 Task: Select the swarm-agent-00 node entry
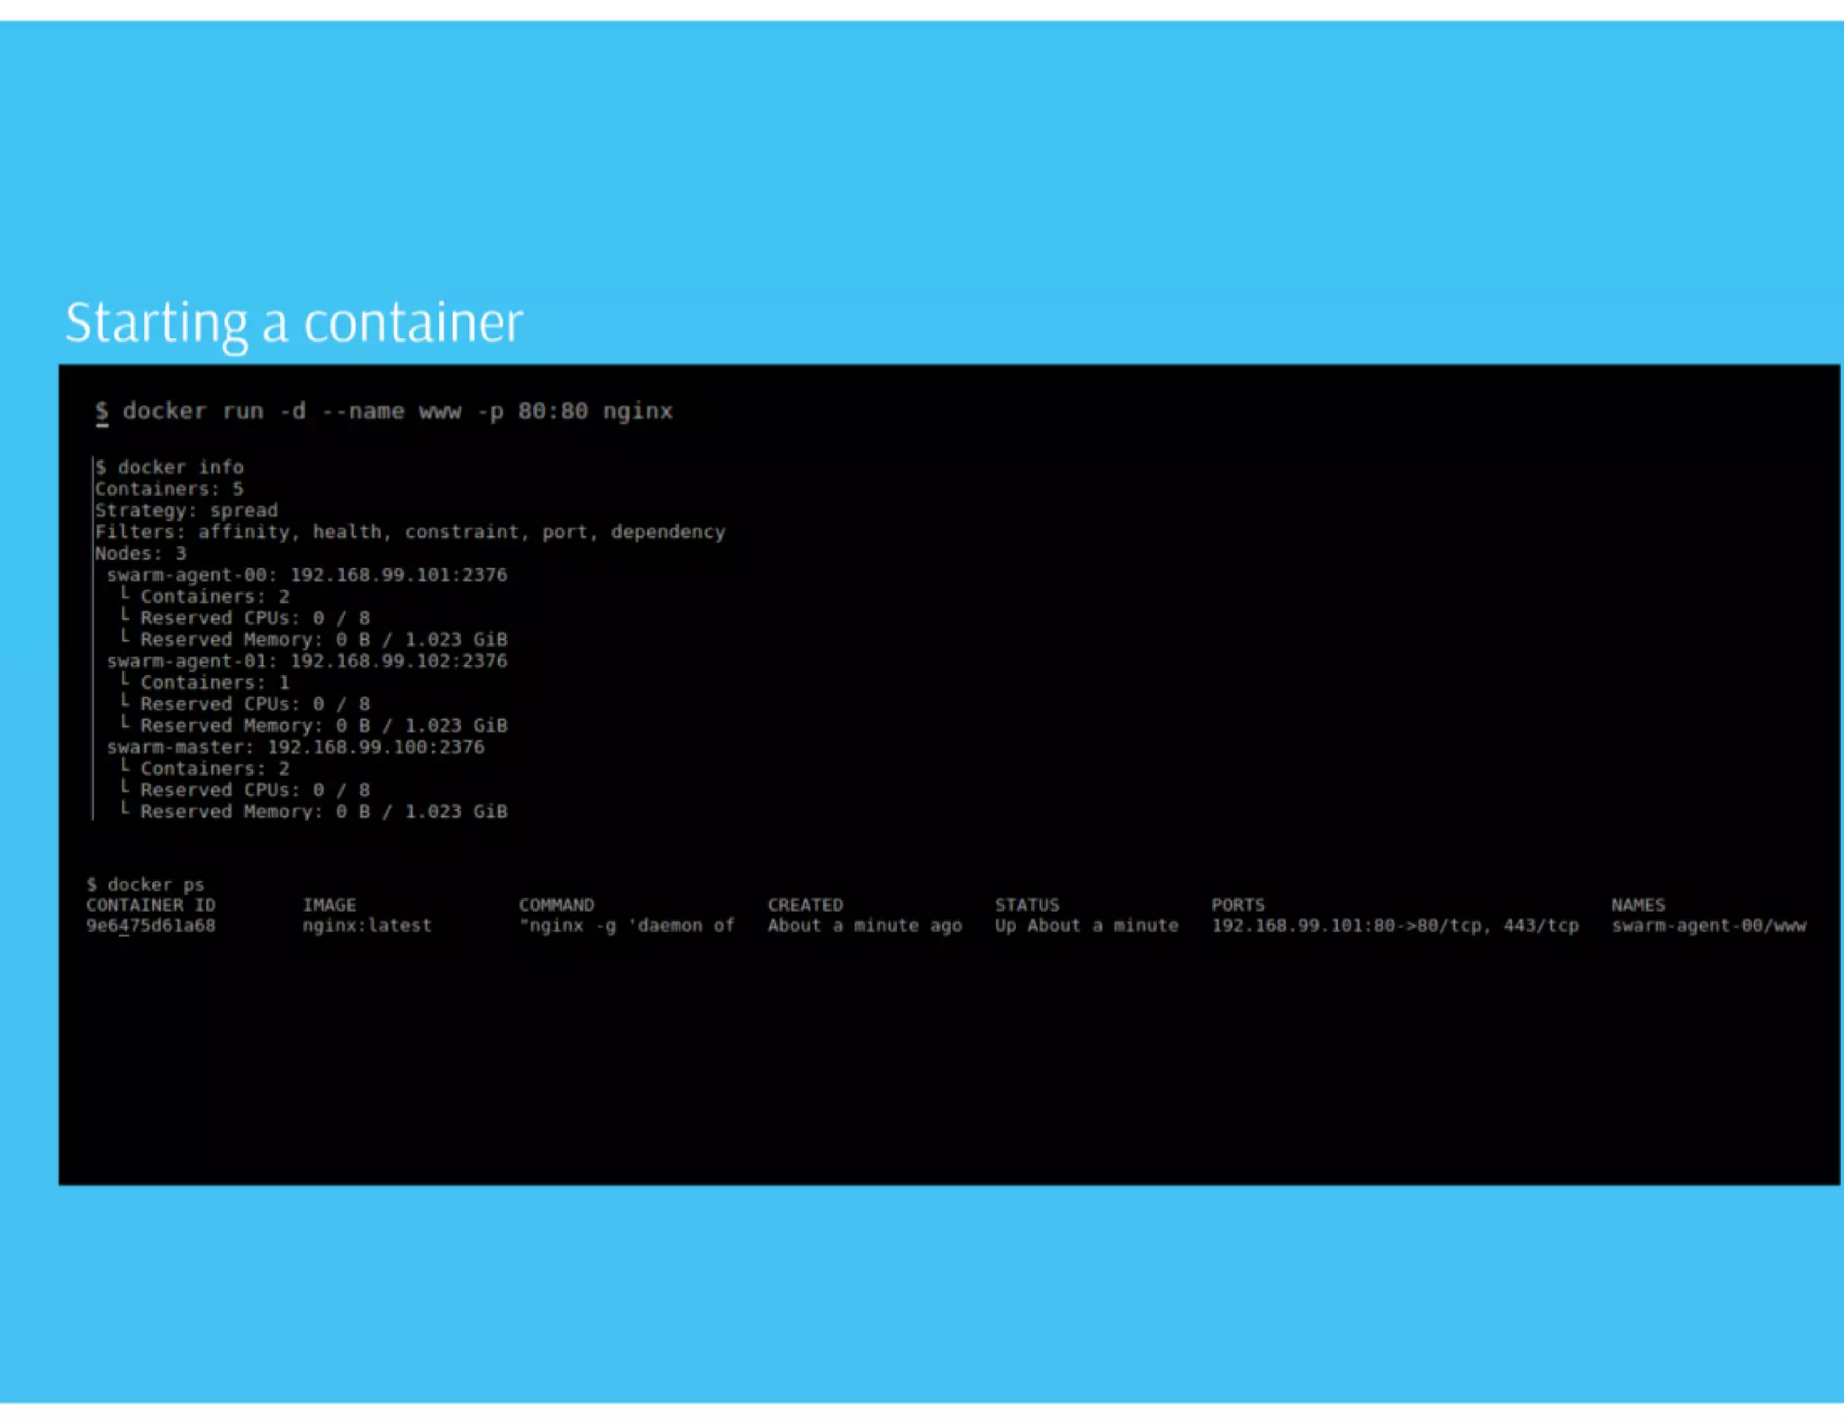[x=306, y=575]
